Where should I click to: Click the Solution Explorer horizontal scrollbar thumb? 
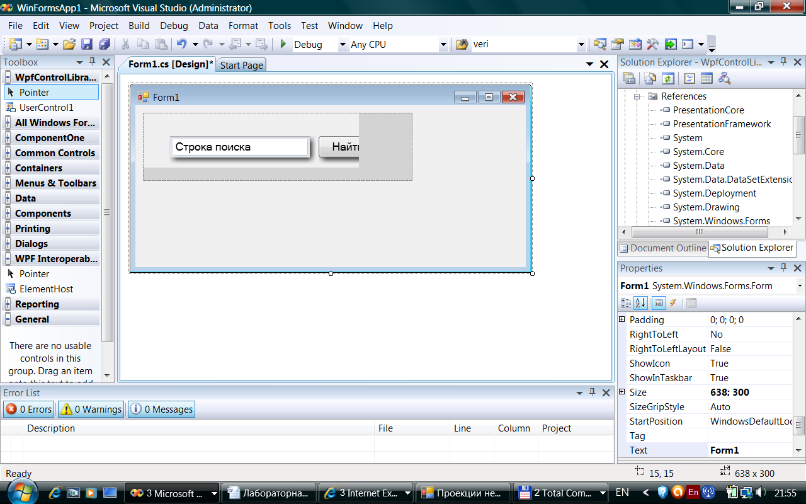(698, 232)
